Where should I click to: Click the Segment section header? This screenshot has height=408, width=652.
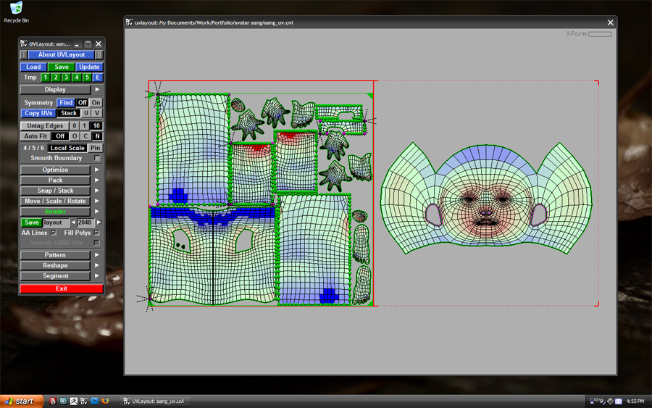click(x=55, y=275)
